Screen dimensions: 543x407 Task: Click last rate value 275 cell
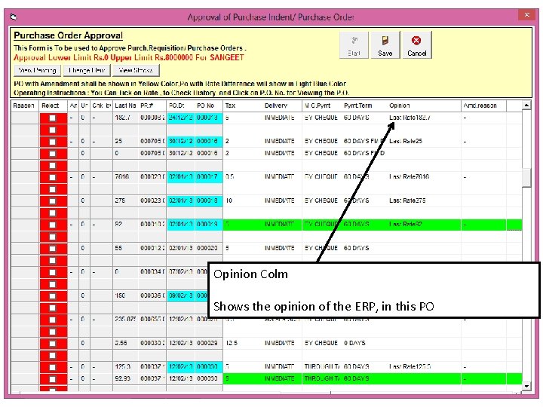coord(125,200)
